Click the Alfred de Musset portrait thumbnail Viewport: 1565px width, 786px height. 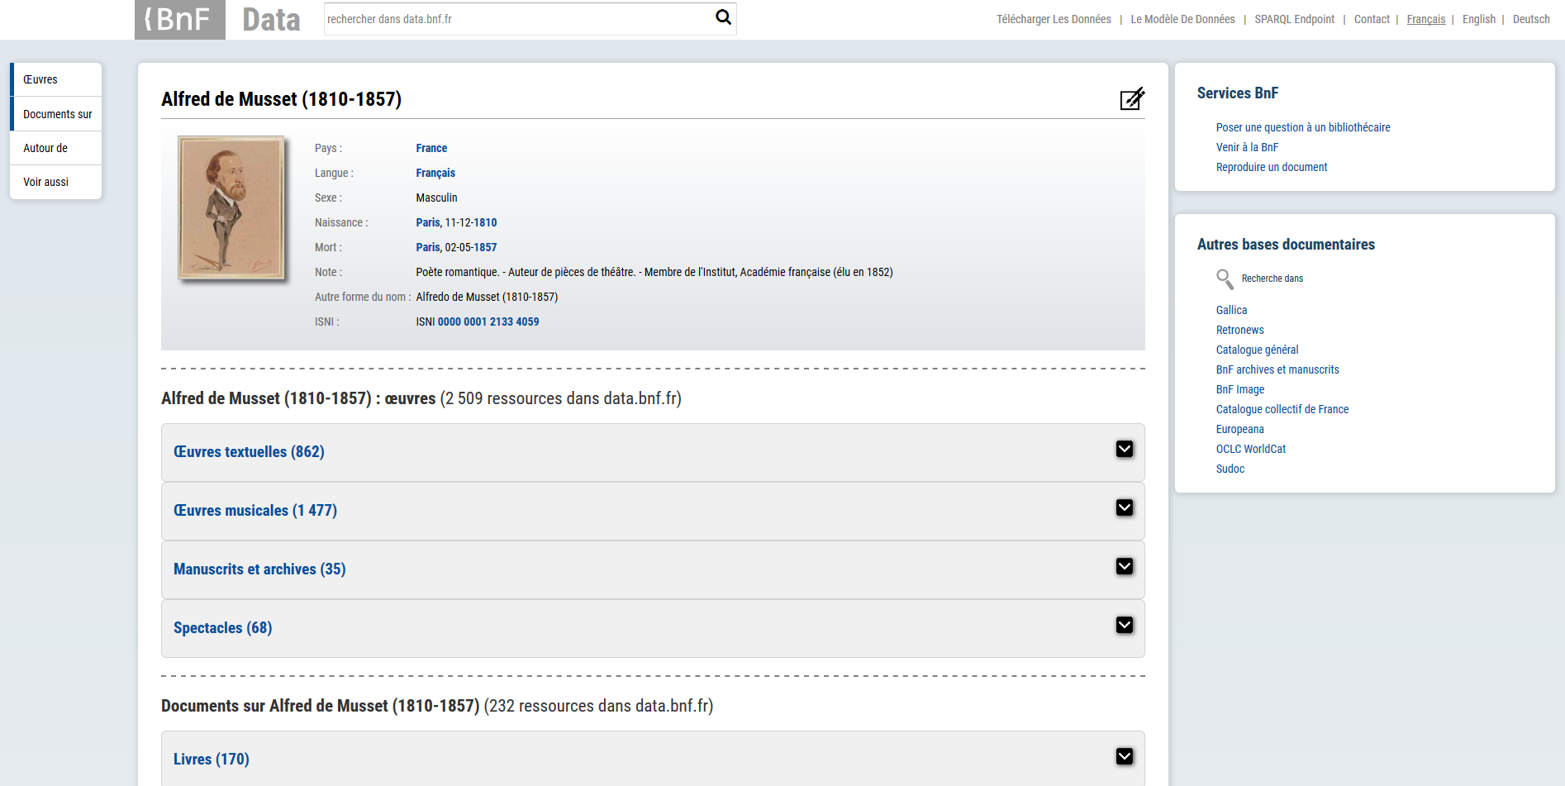click(x=231, y=207)
